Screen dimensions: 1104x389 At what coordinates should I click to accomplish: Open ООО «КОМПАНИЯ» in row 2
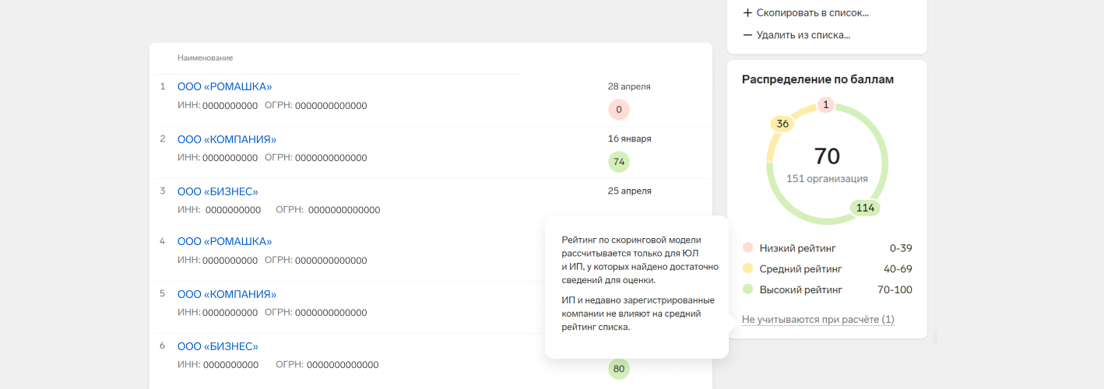click(x=227, y=139)
